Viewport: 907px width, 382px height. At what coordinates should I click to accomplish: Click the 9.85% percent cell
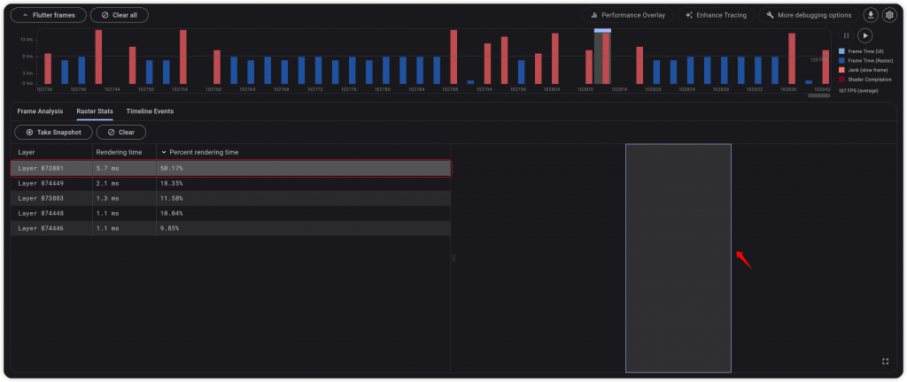pyautogui.click(x=169, y=228)
